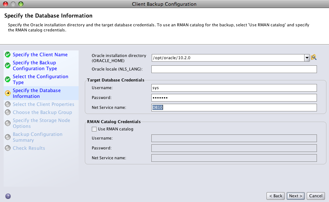Open Check Results step
Image resolution: width=329 pixels, height=202 pixels.
(x=29, y=148)
